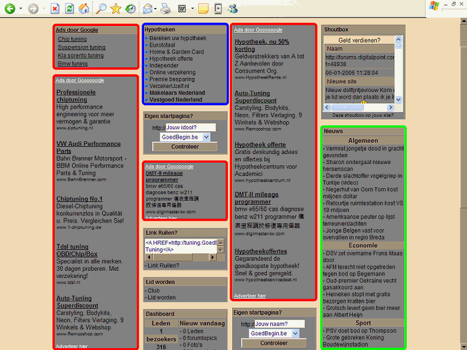Viewport: 467px width, 350px height.
Task: Open the Messenger people icon
Action: (x=233, y=9)
